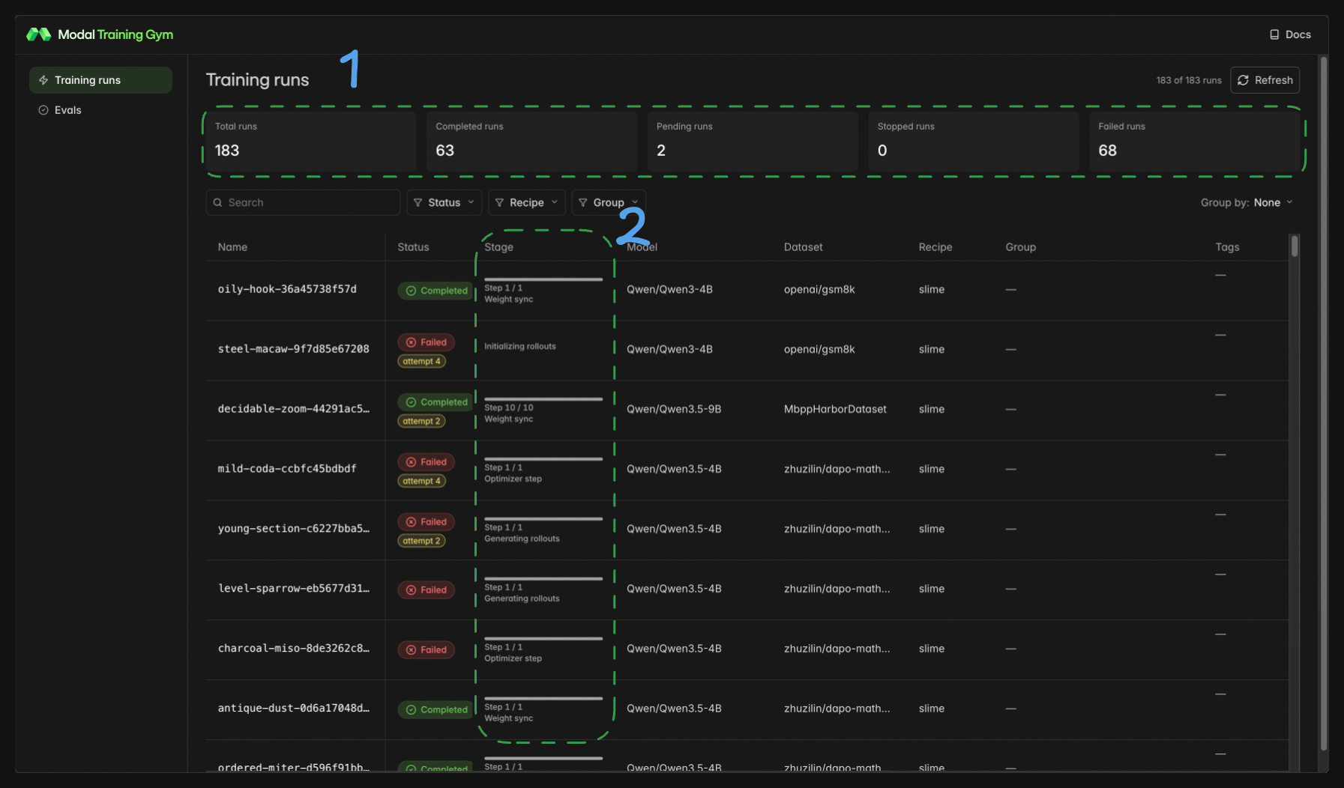Click the attempt 4 tag on steel-macaw
The height and width of the screenshot is (788, 1344).
pos(421,361)
